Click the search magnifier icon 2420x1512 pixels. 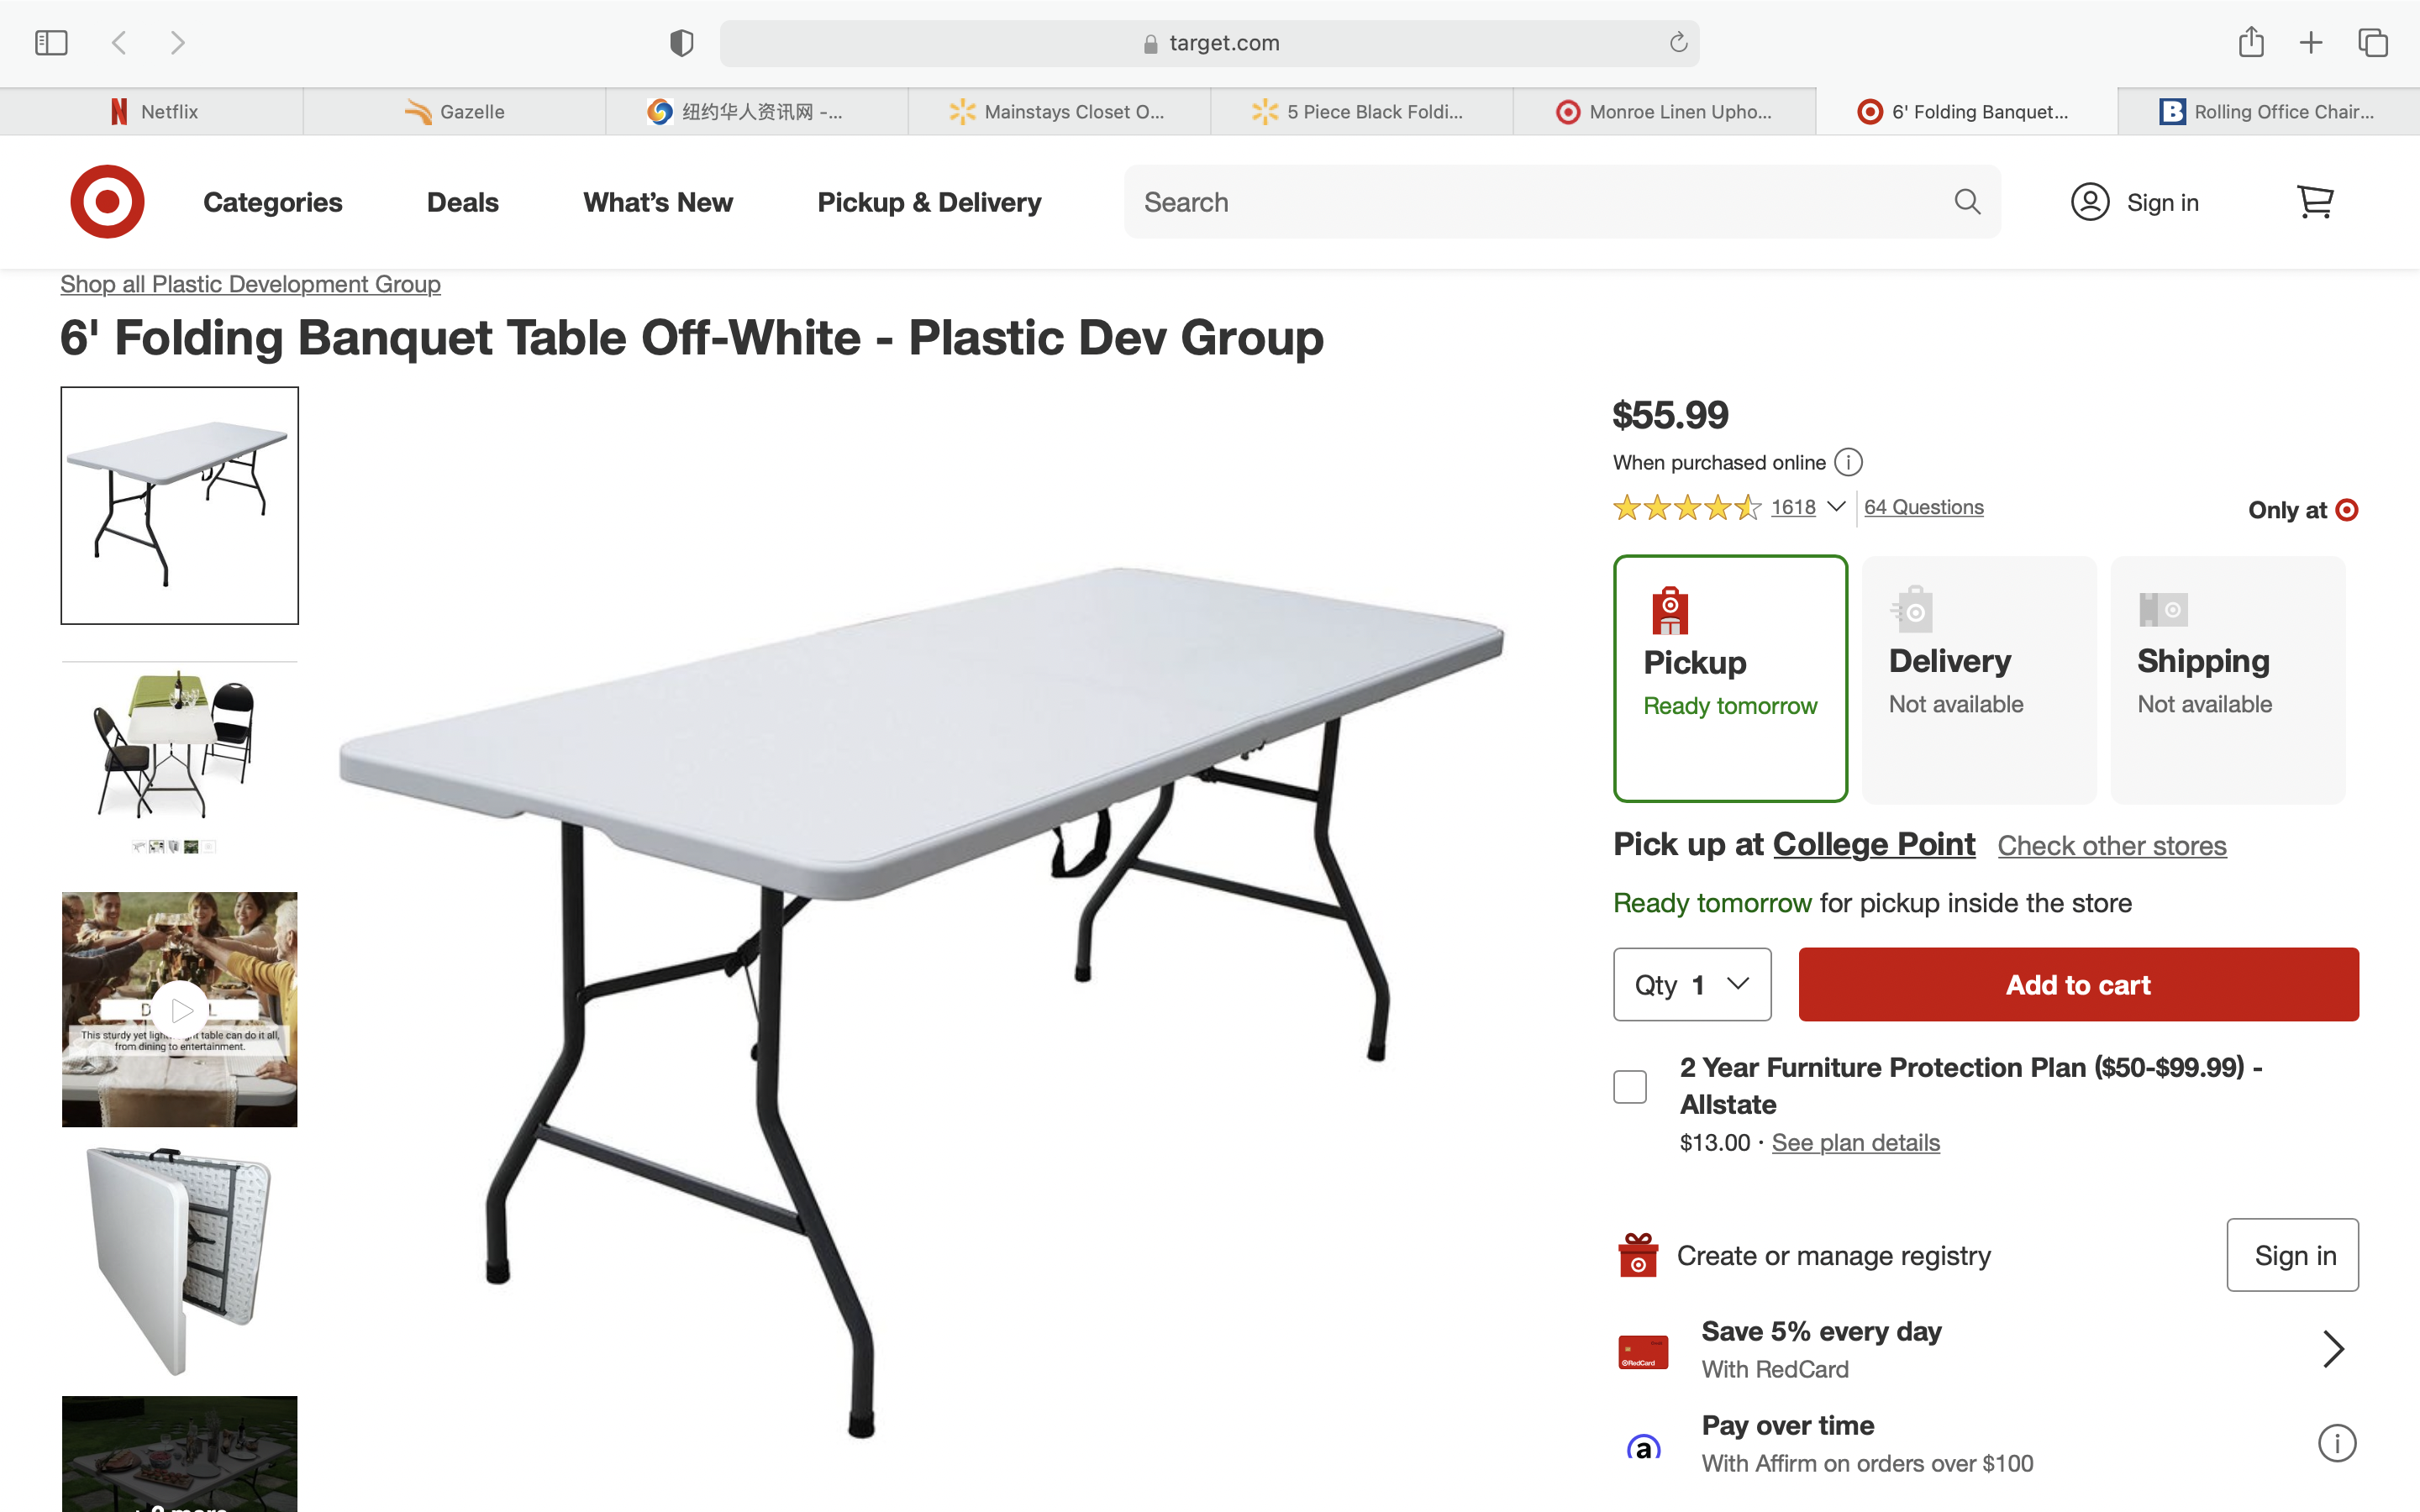tap(1966, 202)
